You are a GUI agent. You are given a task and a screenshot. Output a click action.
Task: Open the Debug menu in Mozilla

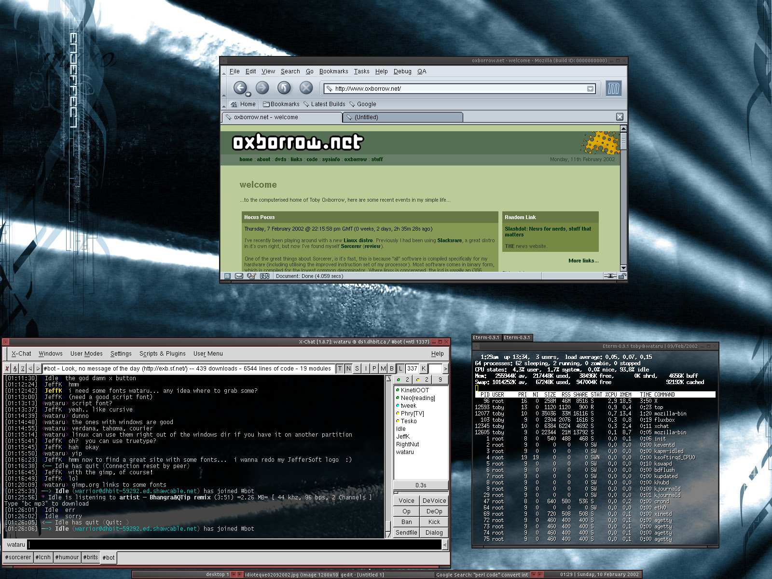click(402, 71)
